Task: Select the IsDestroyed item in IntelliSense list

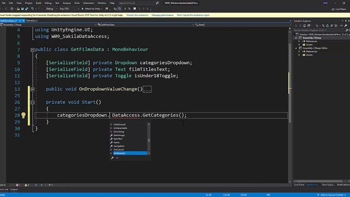Action: point(119,124)
